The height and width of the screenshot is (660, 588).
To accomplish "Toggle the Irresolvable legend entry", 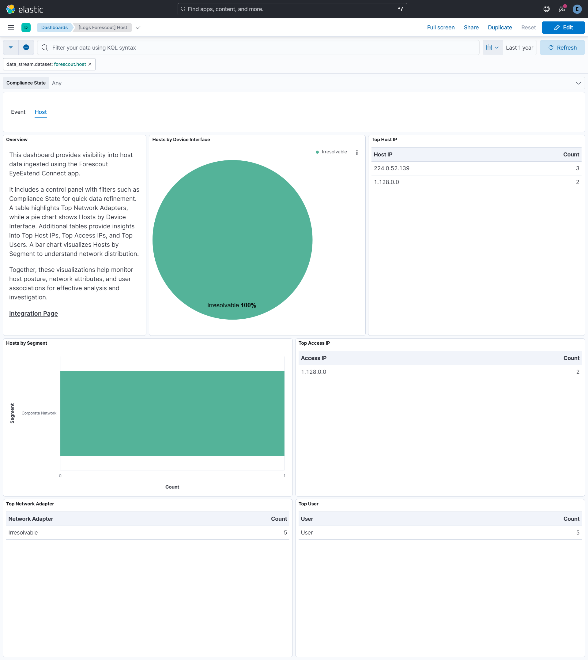I will coord(331,152).
